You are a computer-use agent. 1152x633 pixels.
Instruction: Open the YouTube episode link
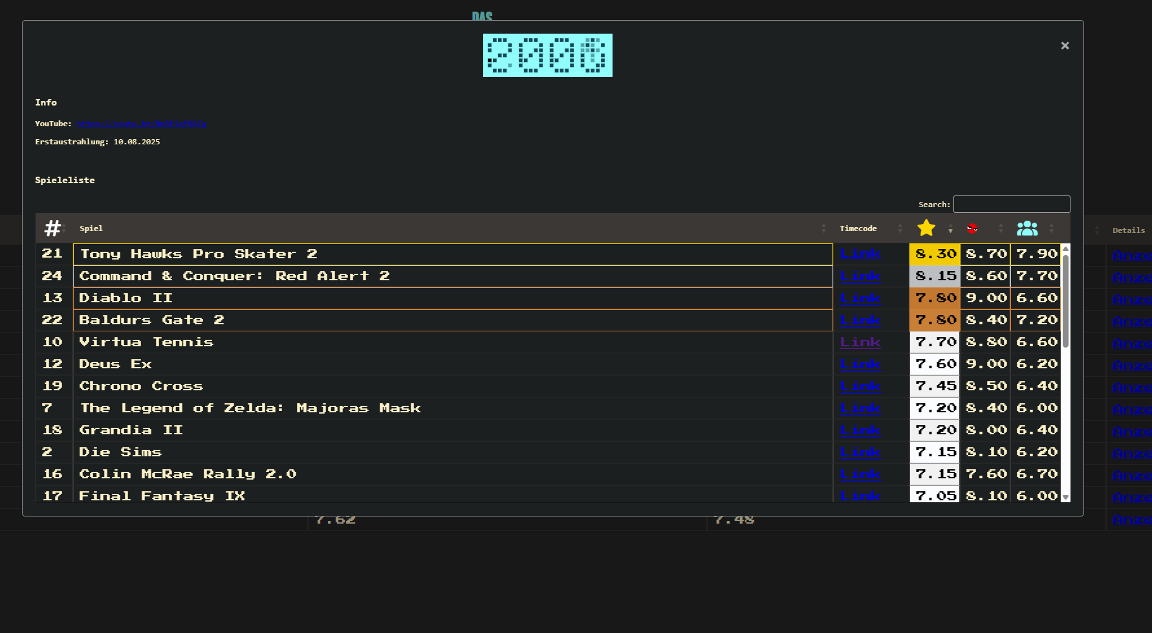[141, 124]
